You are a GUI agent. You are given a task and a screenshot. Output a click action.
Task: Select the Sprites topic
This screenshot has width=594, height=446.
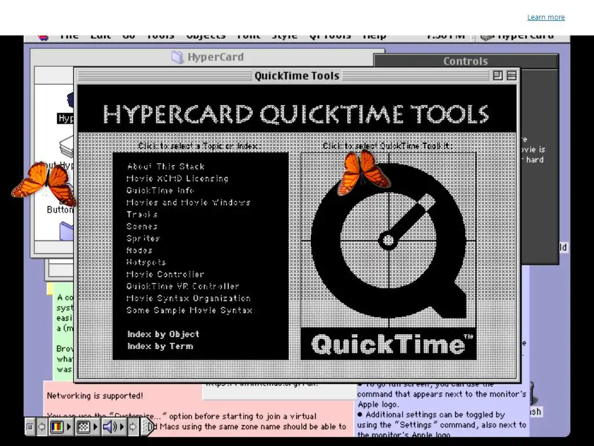[143, 239]
